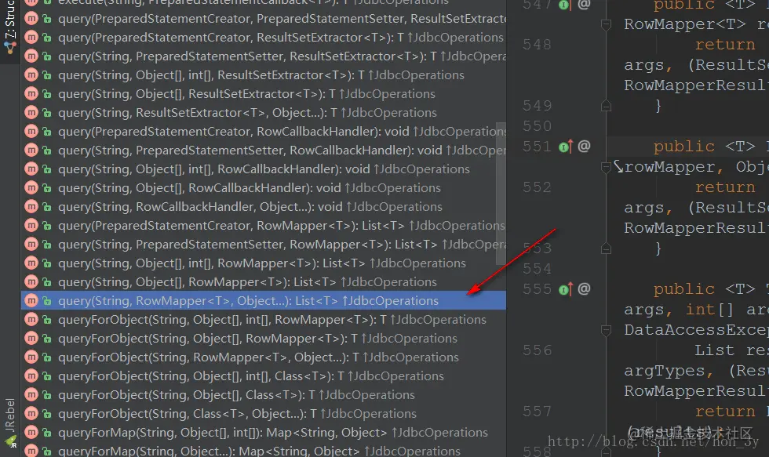Toggle fold marker beside RowMapper<T> r line
This screenshot has width=769, height=457.
(606, 24)
